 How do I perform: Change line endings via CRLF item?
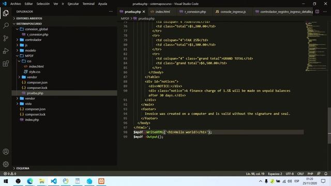(x=300, y=174)
